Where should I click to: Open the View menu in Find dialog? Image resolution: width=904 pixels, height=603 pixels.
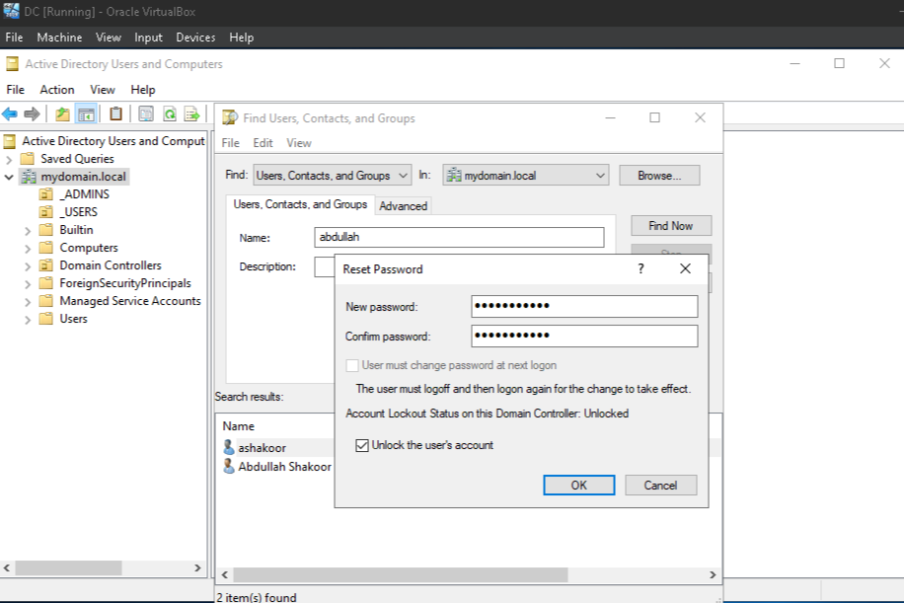pos(299,143)
